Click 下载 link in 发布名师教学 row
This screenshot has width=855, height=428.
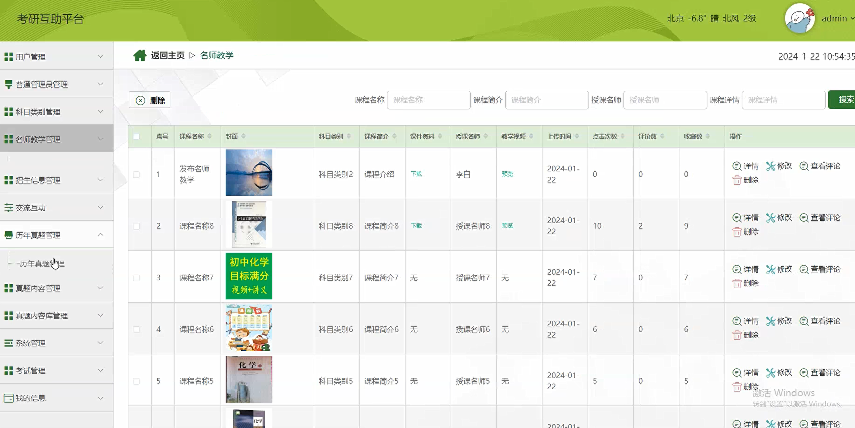(x=416, y=174)
